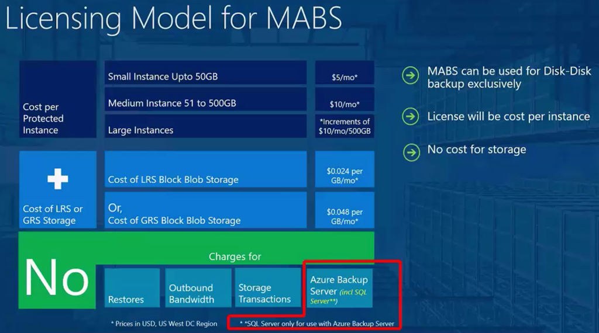599x333 pixels.
Task: Click Cost of LRS or GRS Storage label
Action: (53, 215)
